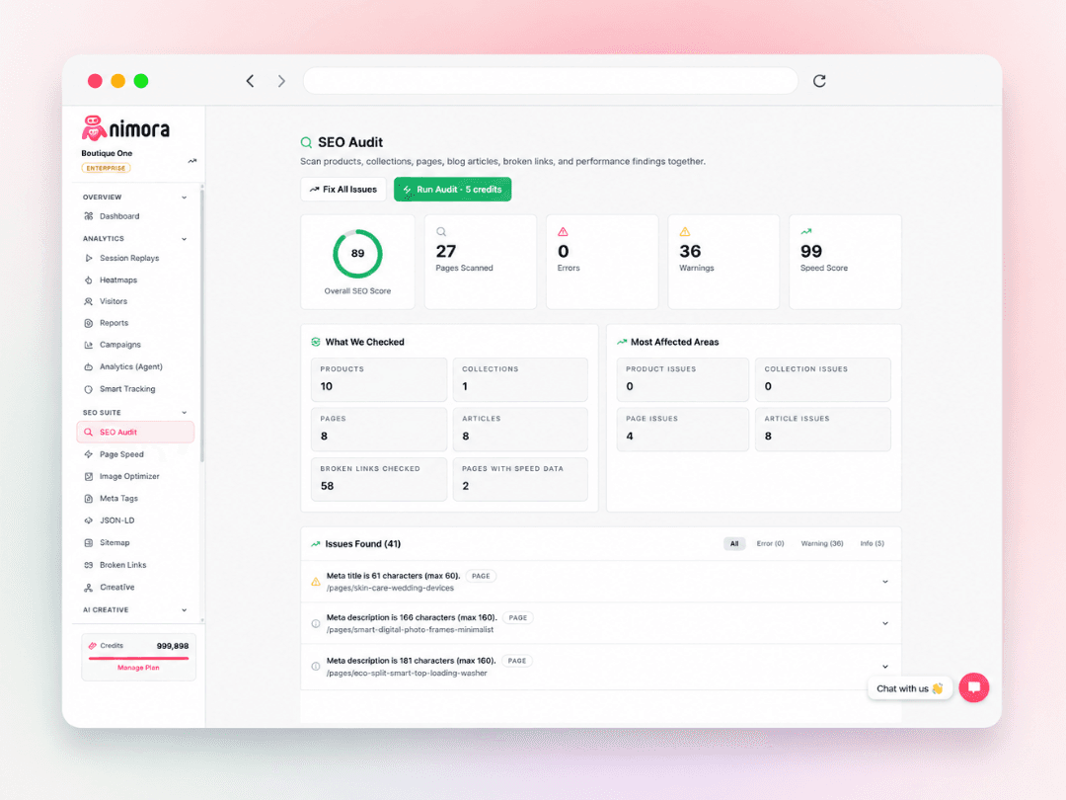Click the Broken Links icon
Image resolution: width=1066 pixels, height=800 pixels.
tap(89, 565)
